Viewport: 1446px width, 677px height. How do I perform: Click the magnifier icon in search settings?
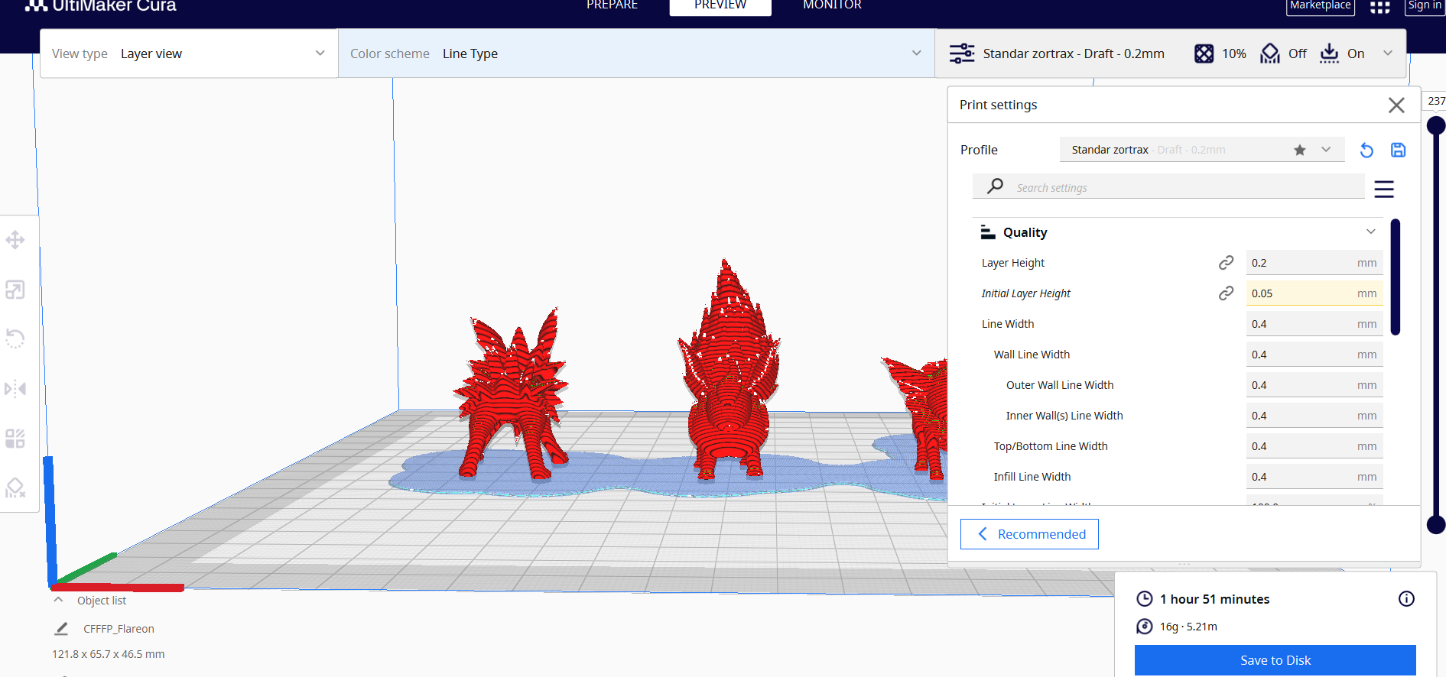(996, 186)
